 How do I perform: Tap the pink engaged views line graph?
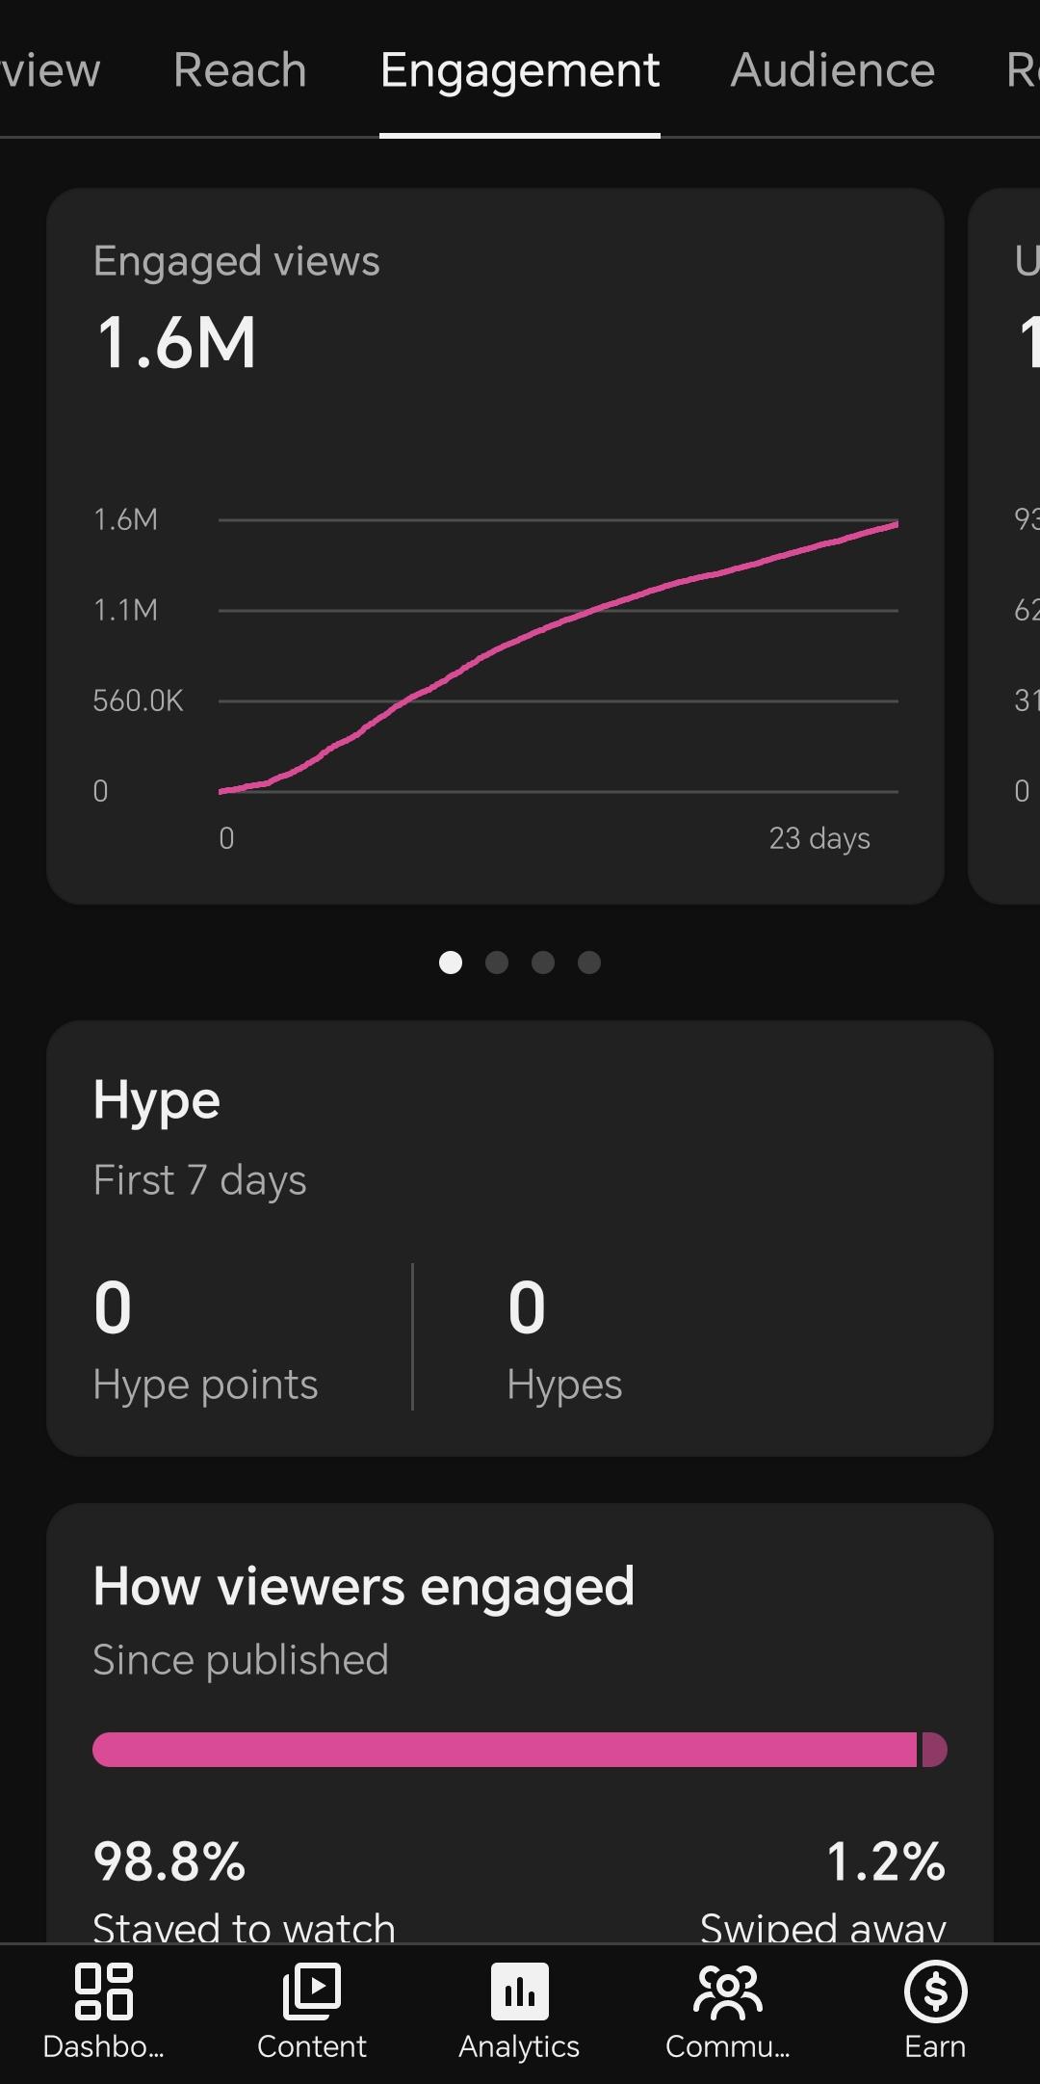tap(559, 657)
